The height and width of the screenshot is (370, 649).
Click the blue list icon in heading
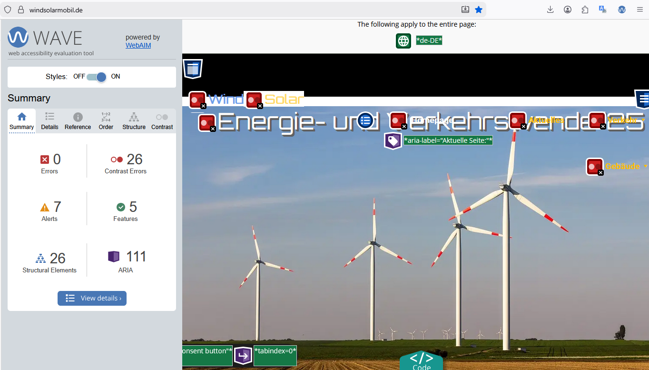[365, 120]
